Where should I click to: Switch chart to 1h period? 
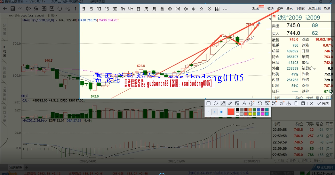123,9
